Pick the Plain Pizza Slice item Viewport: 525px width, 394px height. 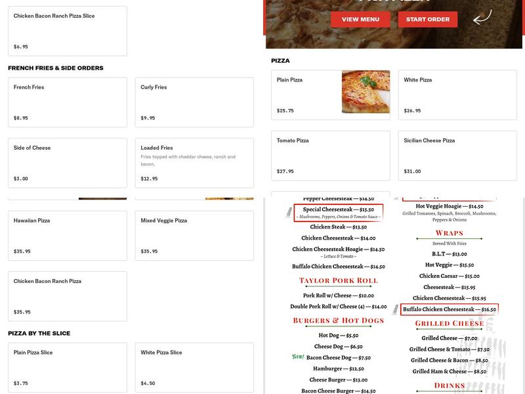click(68, 368)
